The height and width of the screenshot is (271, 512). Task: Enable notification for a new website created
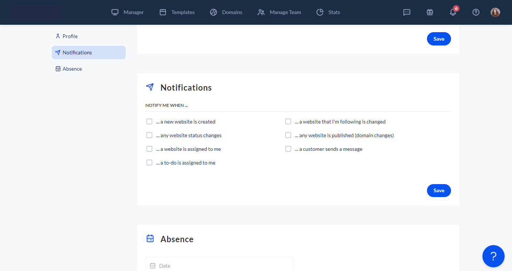pos(149,122)
